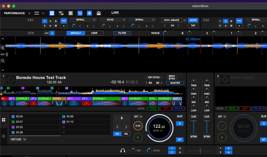267x157 pixels.
Task: Open the mixer panel via the faders icon
Action: 80,13
